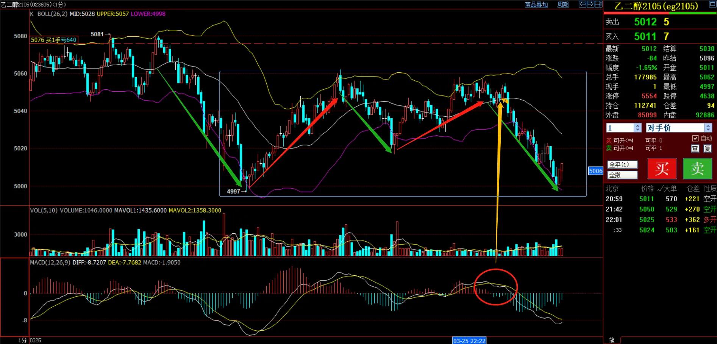Click the 5006 price axis marker
Image resolution: width=717 pixels, height=344 pixels.
[595, 171]
